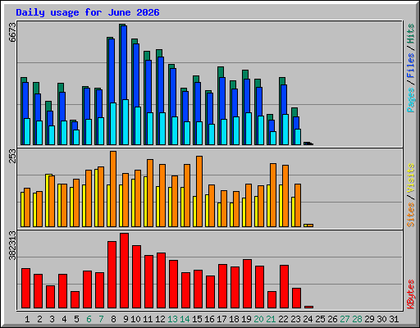Click the 6673 axis maximum value
Screen dimensions: 420x328
point(12,32)
